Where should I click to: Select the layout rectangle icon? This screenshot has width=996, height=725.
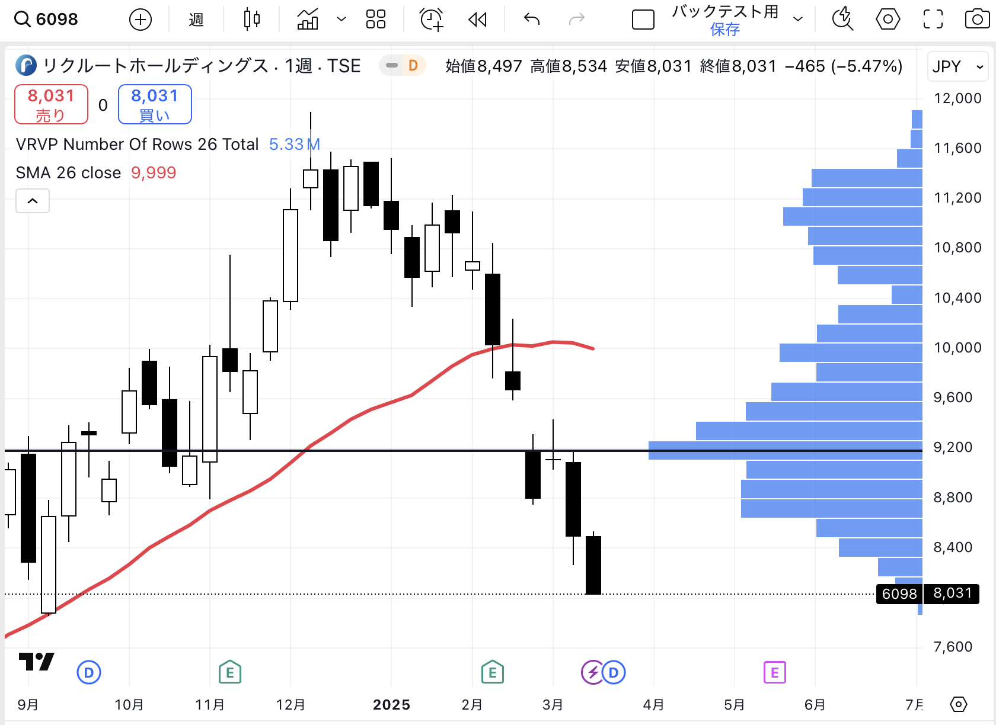pos(643,20)
